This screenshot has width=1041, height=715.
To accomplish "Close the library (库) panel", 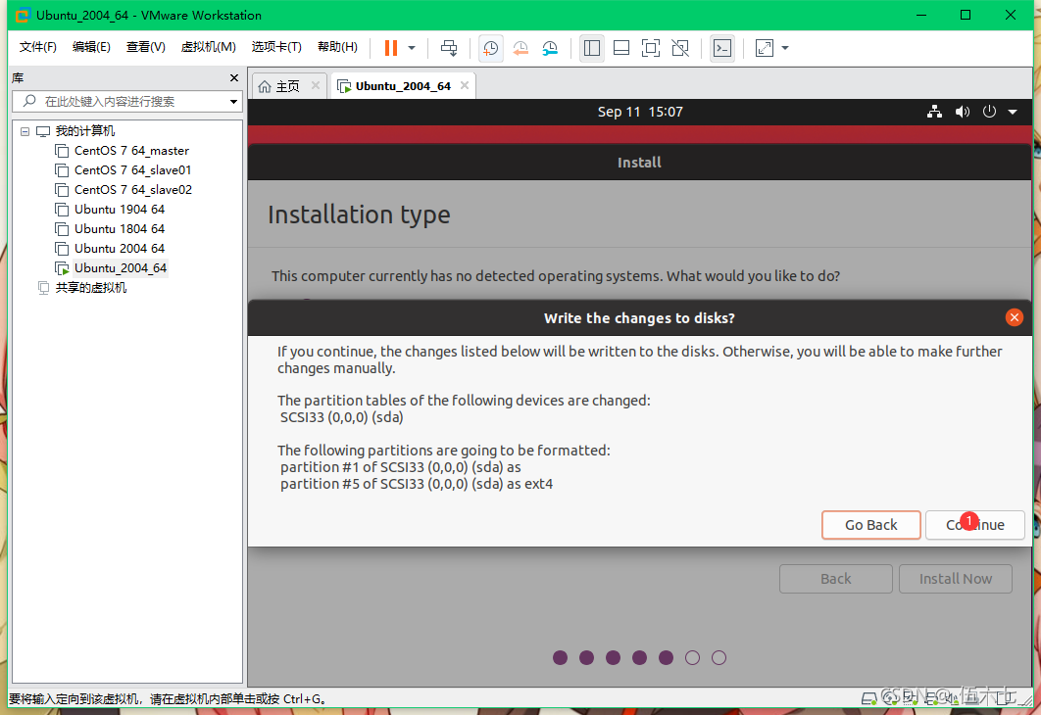I will coord(233,77).
